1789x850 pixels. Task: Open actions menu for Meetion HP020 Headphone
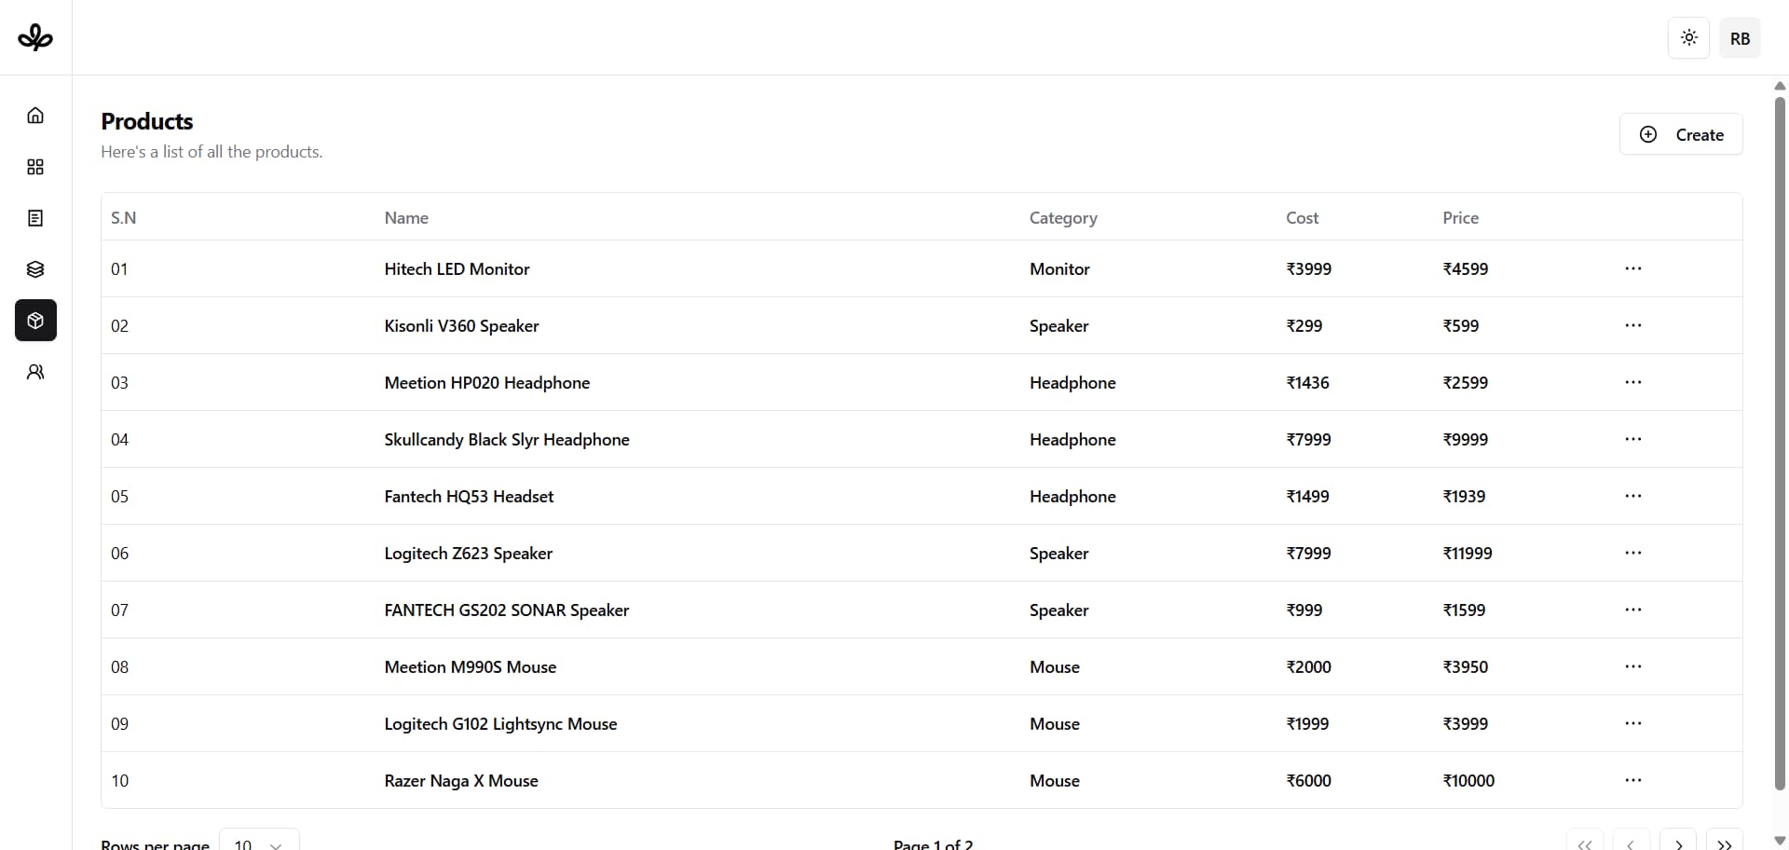coord(1633,382)
